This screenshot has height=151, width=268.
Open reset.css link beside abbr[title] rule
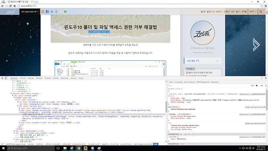255,107
